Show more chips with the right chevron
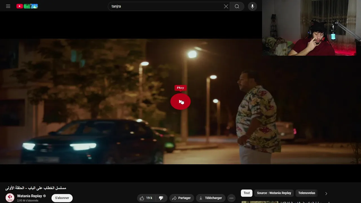 click(326, 193)
